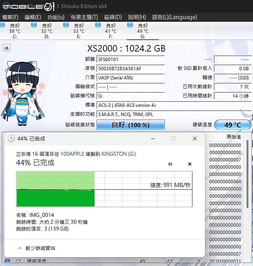Click the blue status orb for drive D:
This screenshot has width=253, height=266.
point(34,25)
